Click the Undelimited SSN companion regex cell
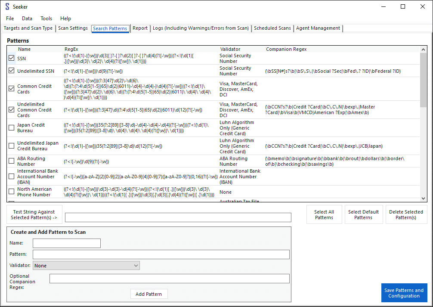The height and width of the screenshot is (307, 433). tap(333, 71)
